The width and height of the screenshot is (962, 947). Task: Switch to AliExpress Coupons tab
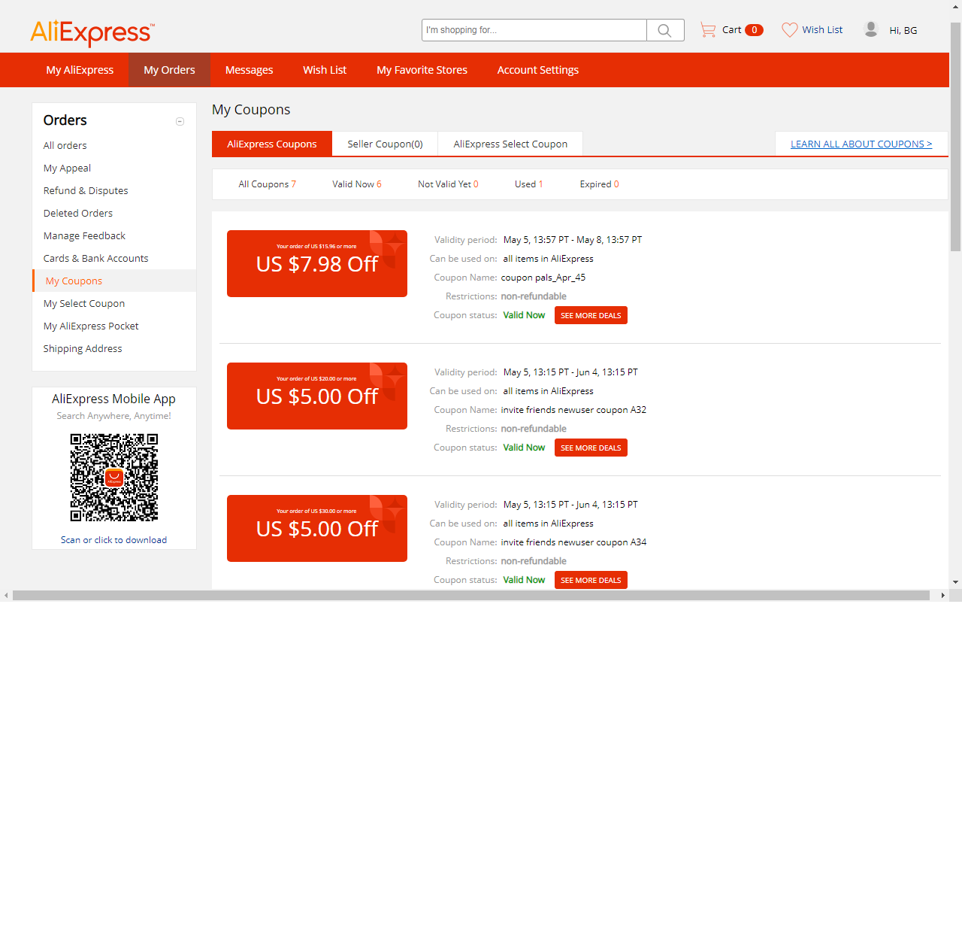pyautogui.click(x=272, y=144)
